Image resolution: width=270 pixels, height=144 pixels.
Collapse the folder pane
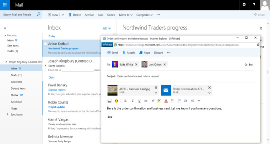point(5,28)
